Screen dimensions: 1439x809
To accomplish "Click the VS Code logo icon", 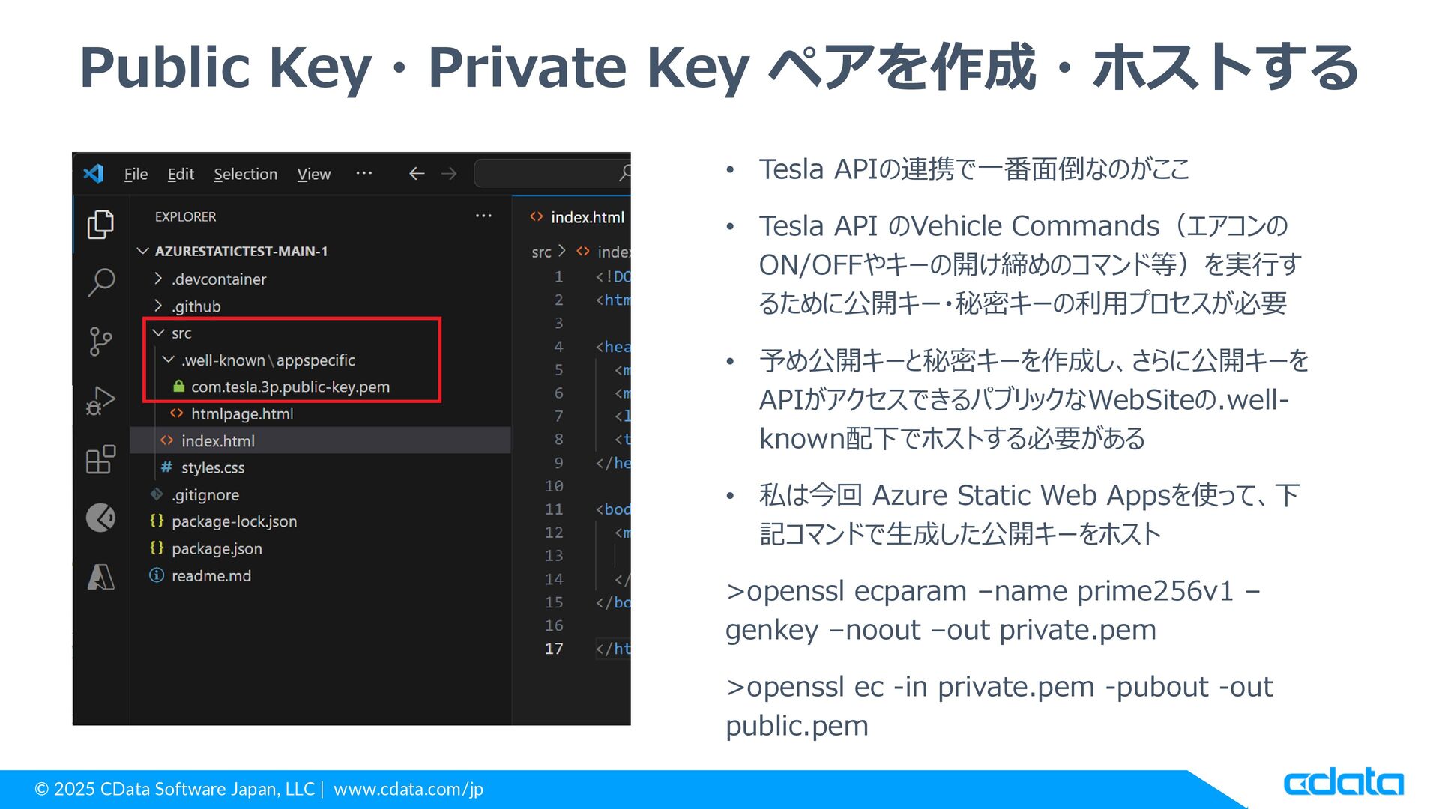I will [x=94, y=174].
